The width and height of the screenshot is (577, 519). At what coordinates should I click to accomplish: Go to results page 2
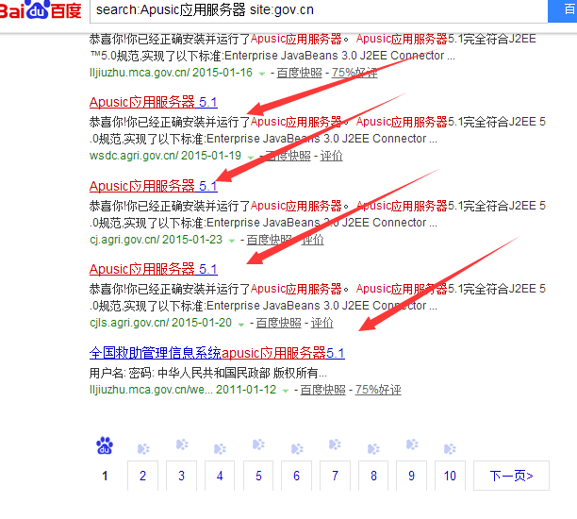[142, 476]
